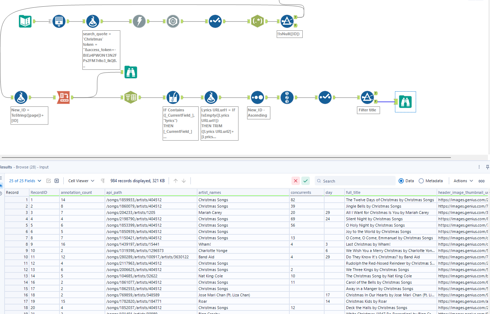Viewport: 490px width, 314px height.
Task: Expand the Cell Viewer dropdown
Action: tap(81, 181)
